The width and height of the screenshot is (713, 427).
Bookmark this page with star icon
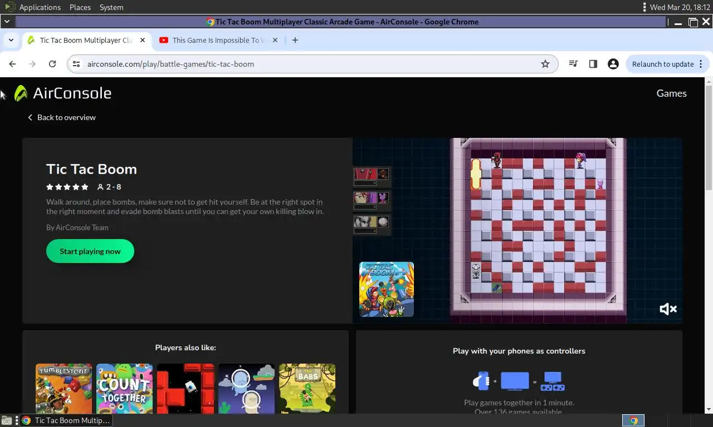pos(545,64)
